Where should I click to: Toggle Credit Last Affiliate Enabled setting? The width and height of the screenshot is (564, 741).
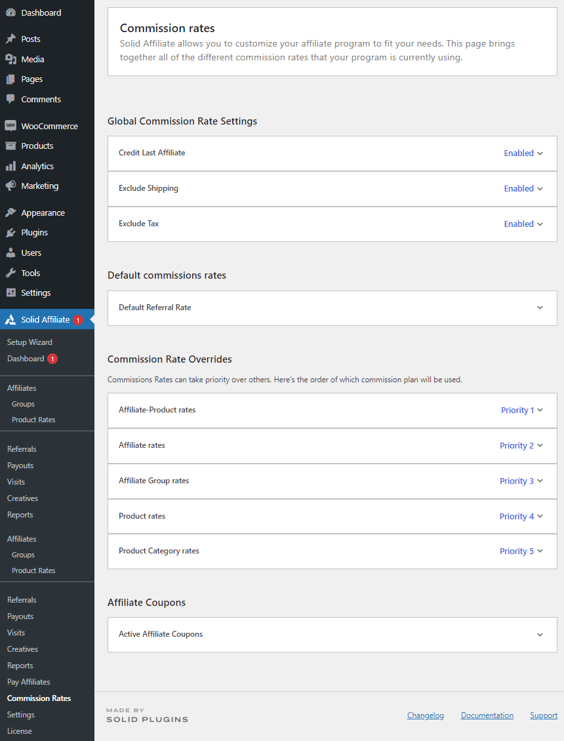pos(523,153)
